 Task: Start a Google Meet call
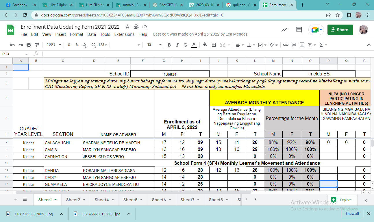pyautogui.click(x=316, y=30)
